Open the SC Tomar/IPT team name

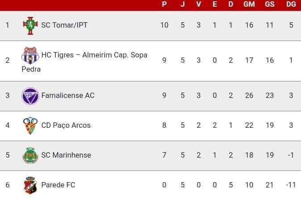(x=64, y=25)
